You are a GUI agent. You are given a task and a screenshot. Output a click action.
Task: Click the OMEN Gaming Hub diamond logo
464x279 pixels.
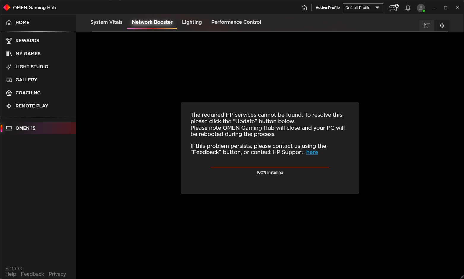pos(7,7)
